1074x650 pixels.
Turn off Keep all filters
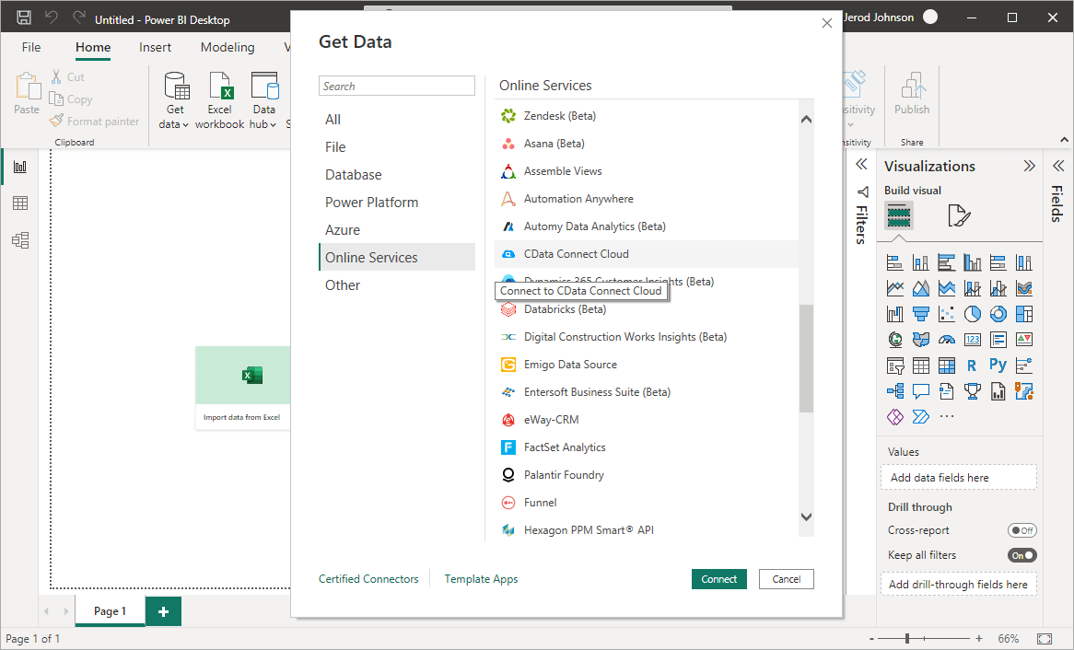[x=1022, y=554]
